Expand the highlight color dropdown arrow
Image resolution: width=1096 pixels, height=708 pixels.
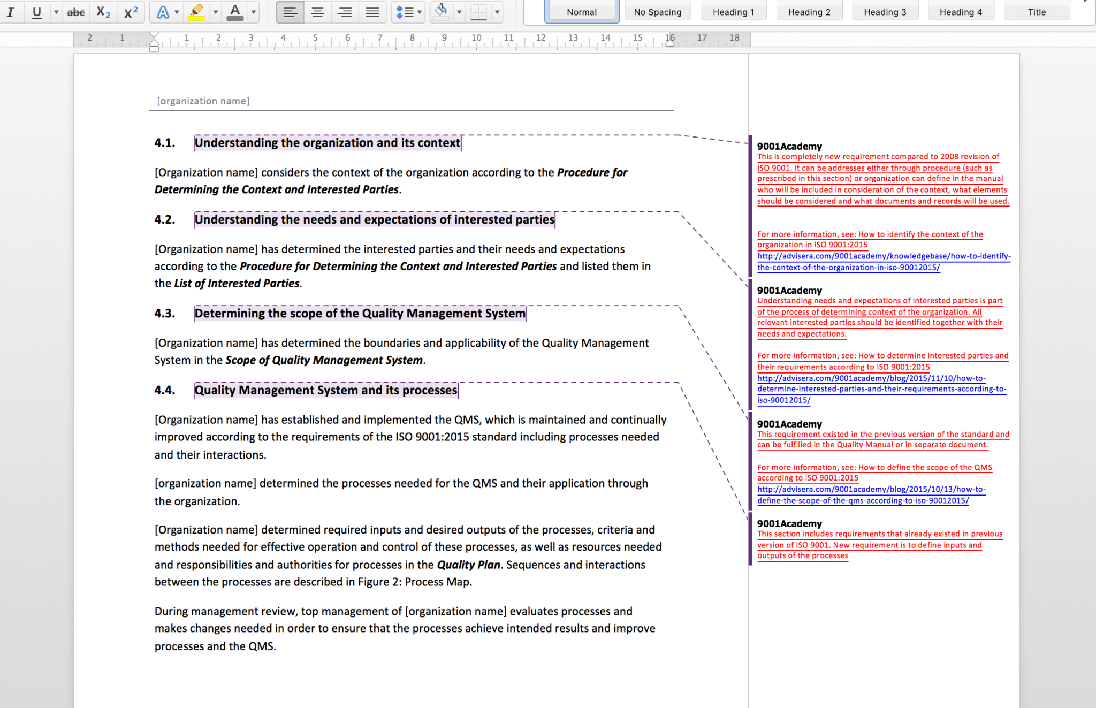point(215,12)
